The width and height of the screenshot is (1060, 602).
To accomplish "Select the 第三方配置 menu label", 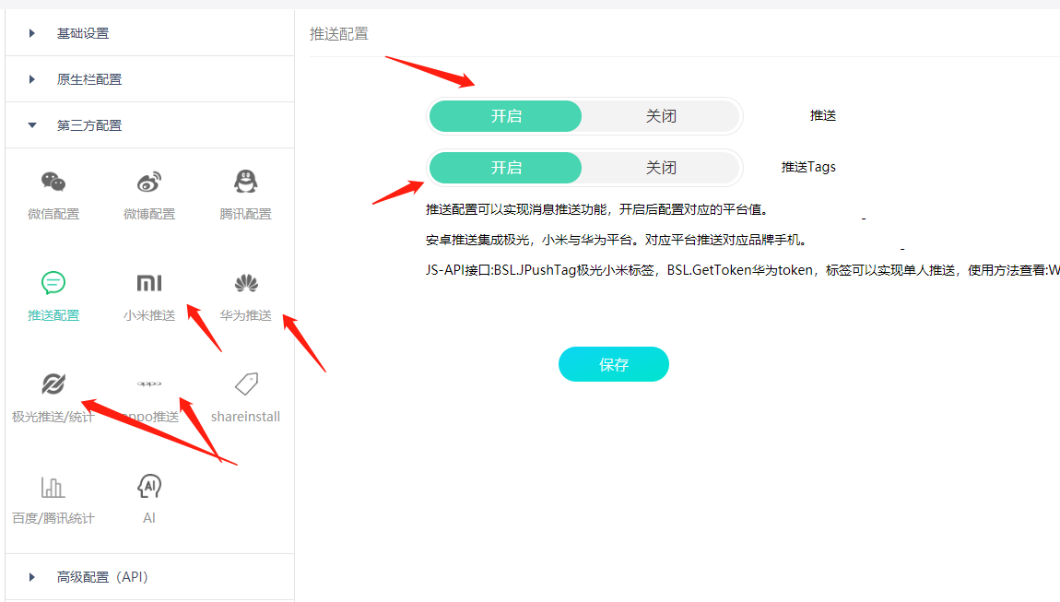I will (x=89, y=125).
